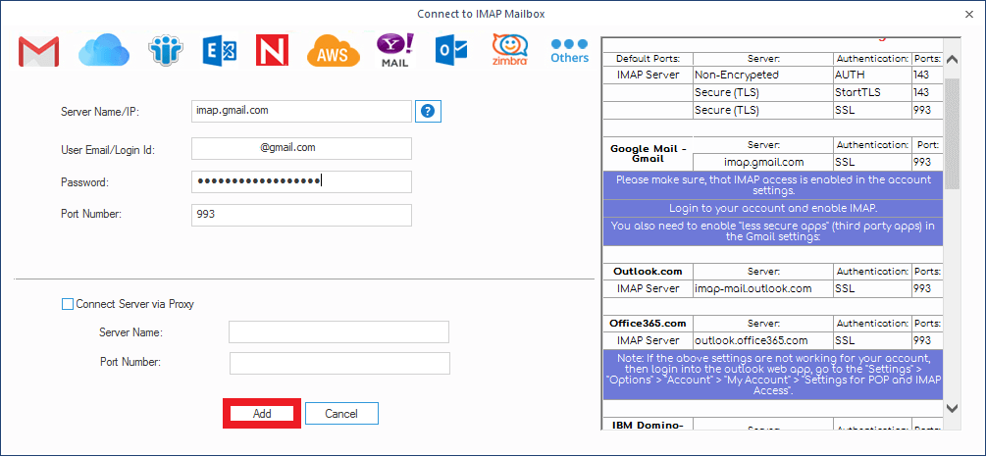
Task: Pick the Outlook provider icon
Action: click(451, 51)
